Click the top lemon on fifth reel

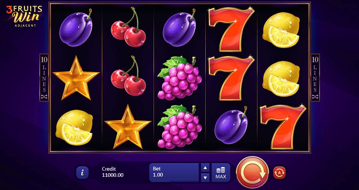pos(281,30)
